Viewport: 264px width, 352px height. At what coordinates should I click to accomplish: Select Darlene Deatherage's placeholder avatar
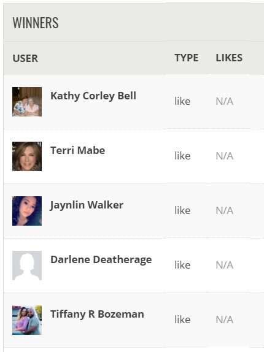click(27, 266)
